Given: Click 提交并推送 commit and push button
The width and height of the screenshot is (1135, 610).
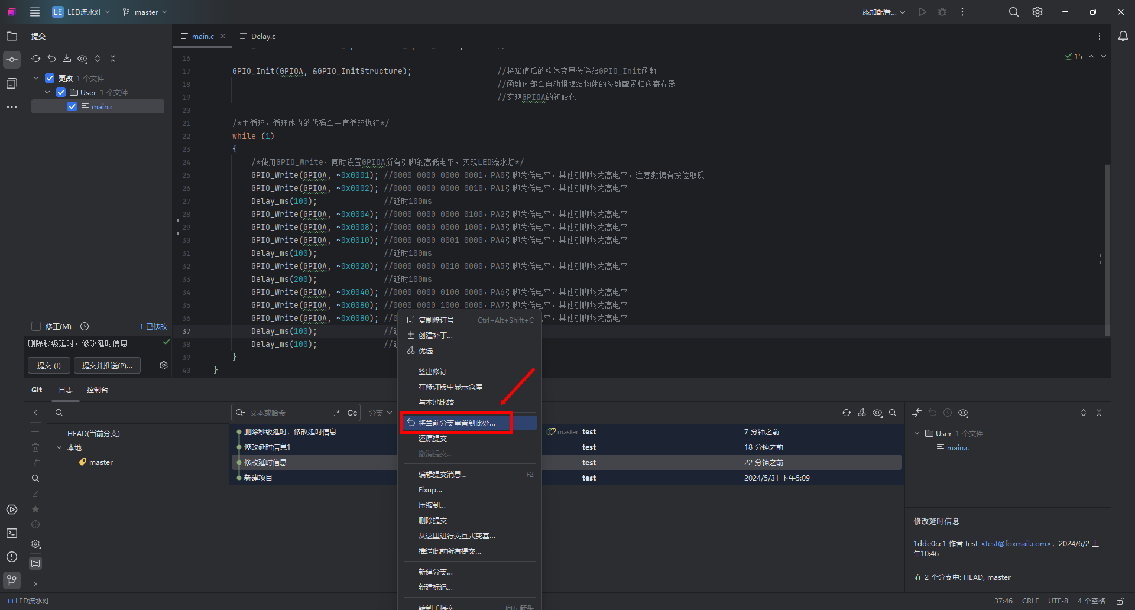Looking at the screenshot, I should coord(107,365).
